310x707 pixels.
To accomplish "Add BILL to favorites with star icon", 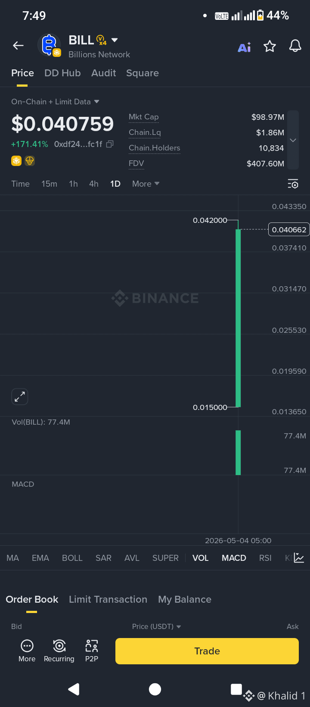I will [270, 46].
